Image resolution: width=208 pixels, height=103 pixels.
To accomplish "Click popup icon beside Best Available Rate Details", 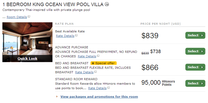I will [x=76, y=35].
